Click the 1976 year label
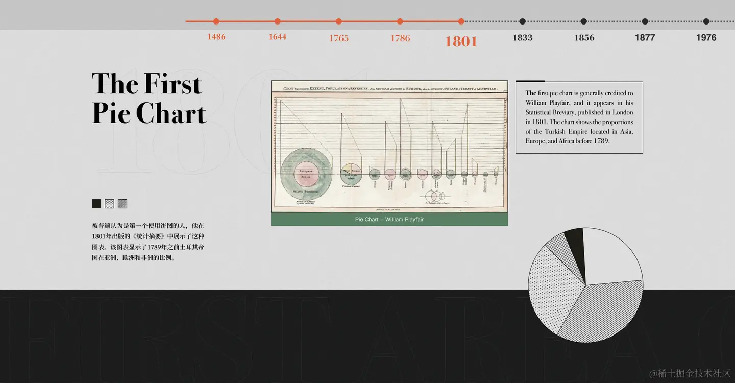The height and width of the screenshot is (383, 735). point(706,37)
